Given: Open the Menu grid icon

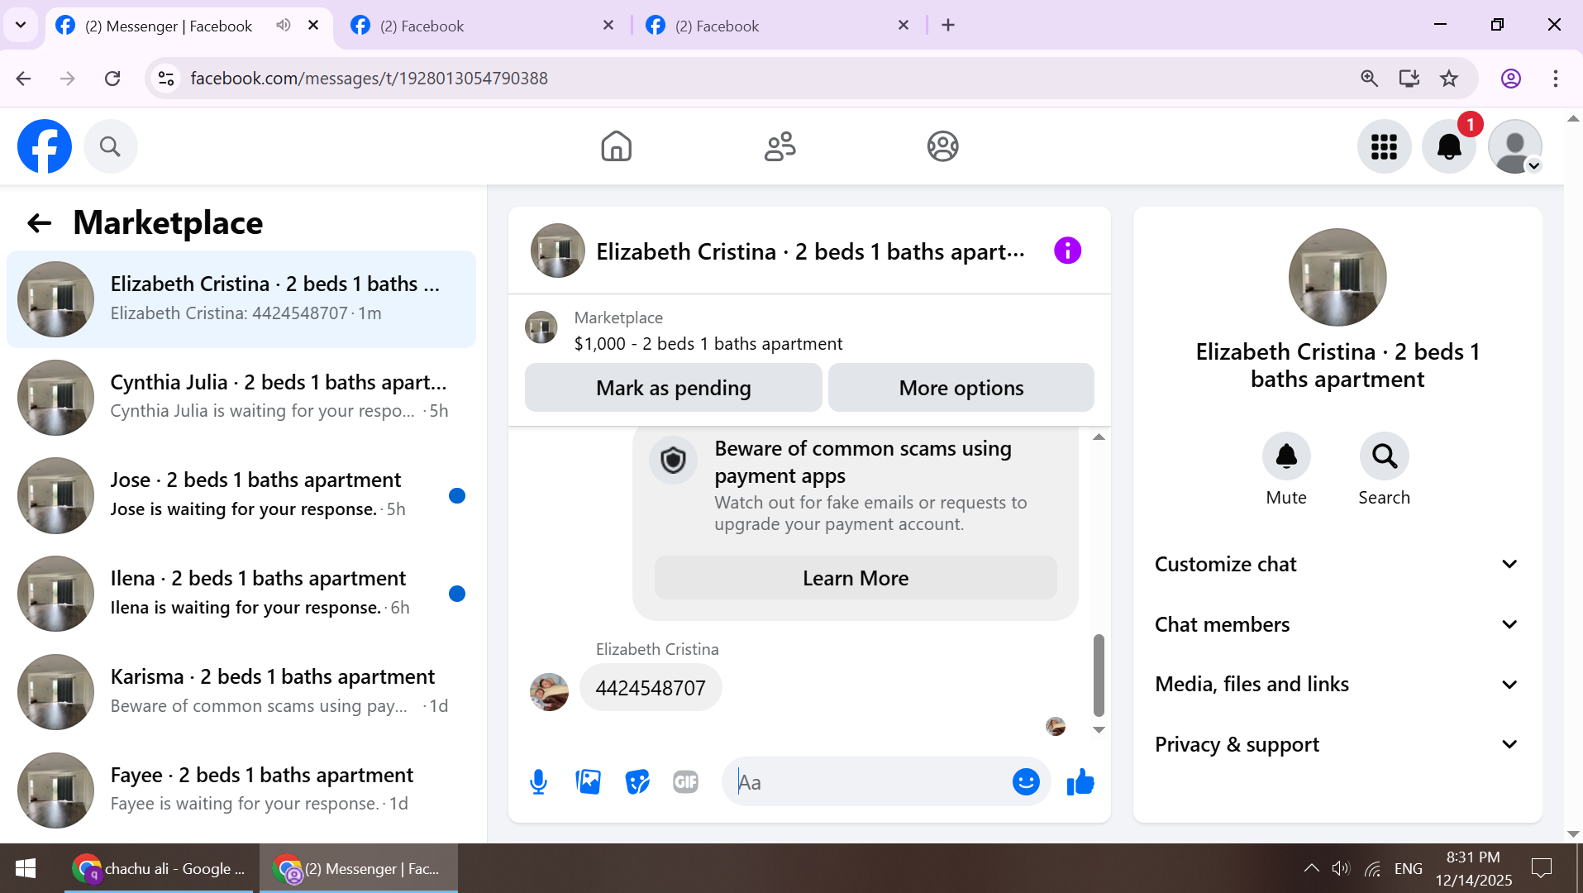Looking at the screenshot, I should [1384, 146].
